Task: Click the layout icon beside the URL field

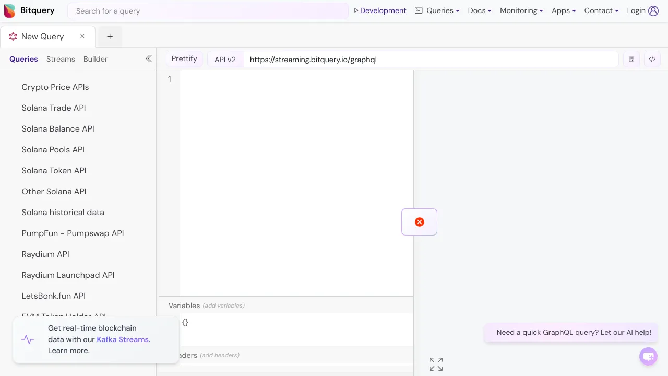Action: (631, 59)
